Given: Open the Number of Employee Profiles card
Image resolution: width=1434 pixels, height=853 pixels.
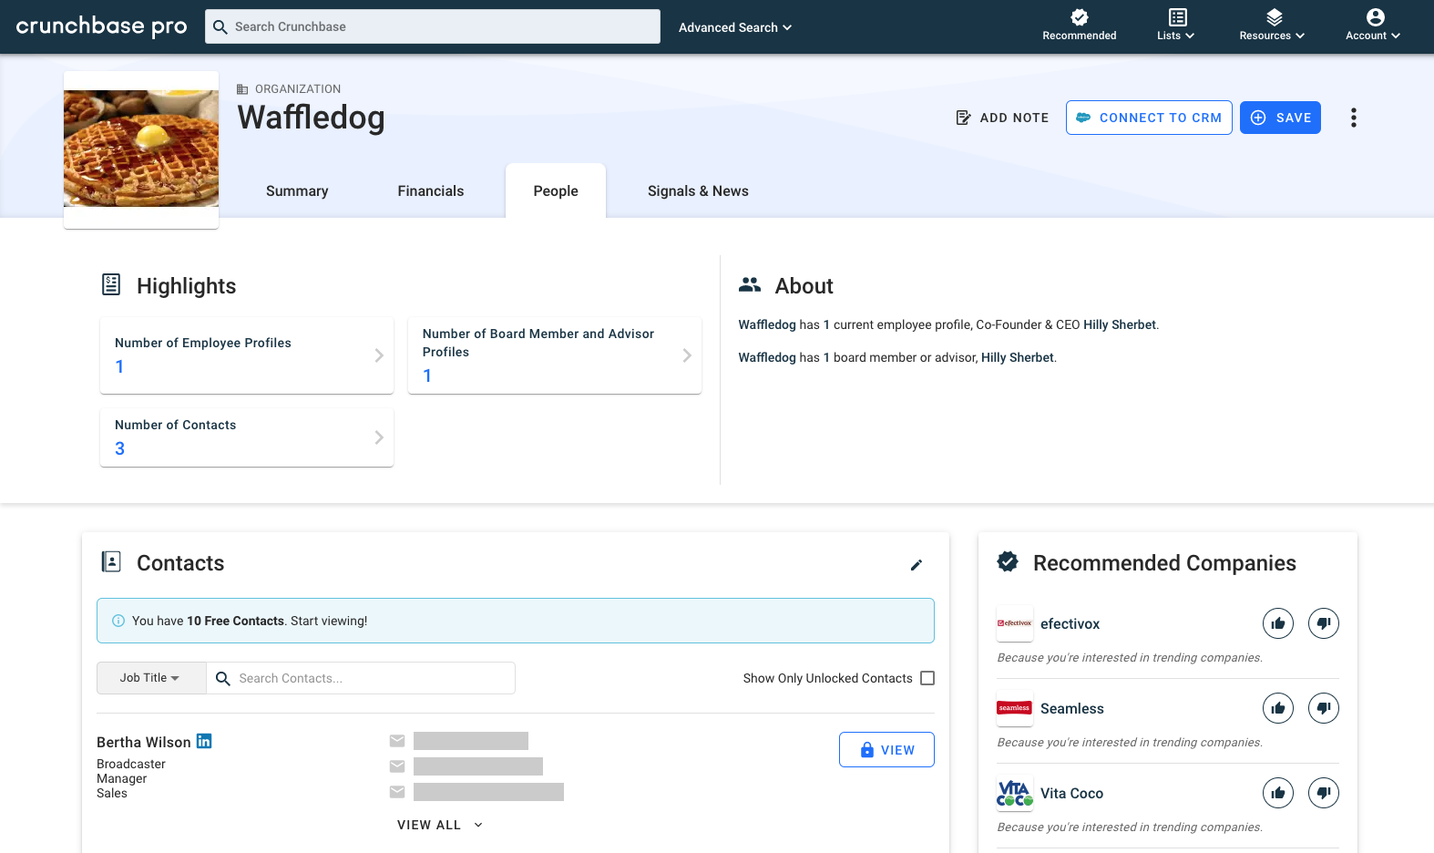Looking at the screenshot, I should pos(247,355).
